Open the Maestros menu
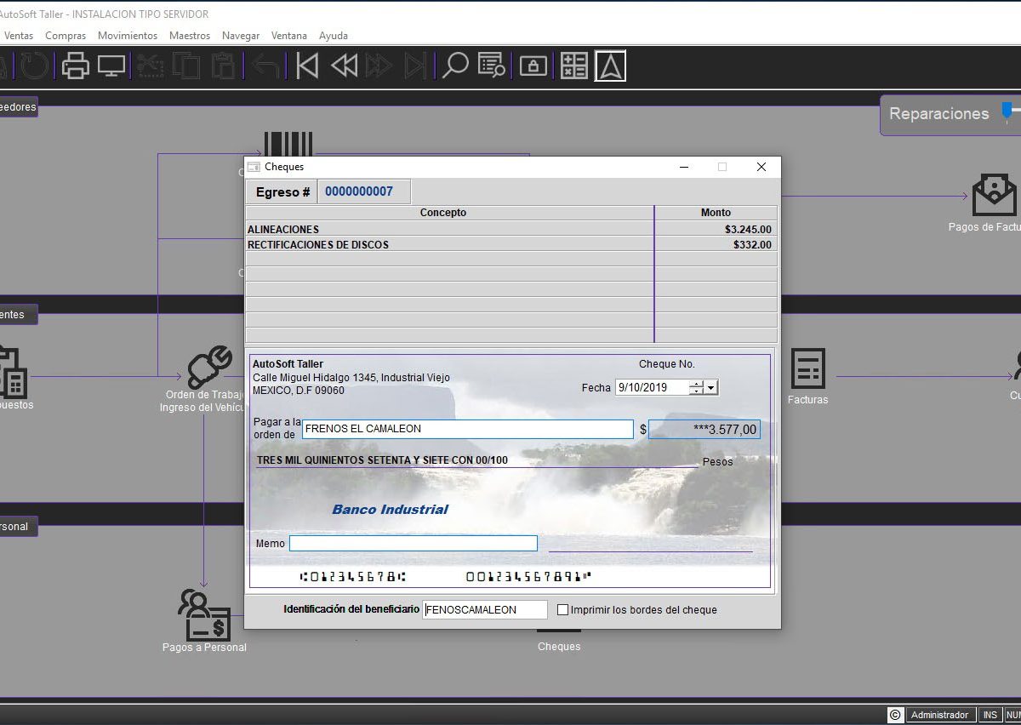 [189, 35]
